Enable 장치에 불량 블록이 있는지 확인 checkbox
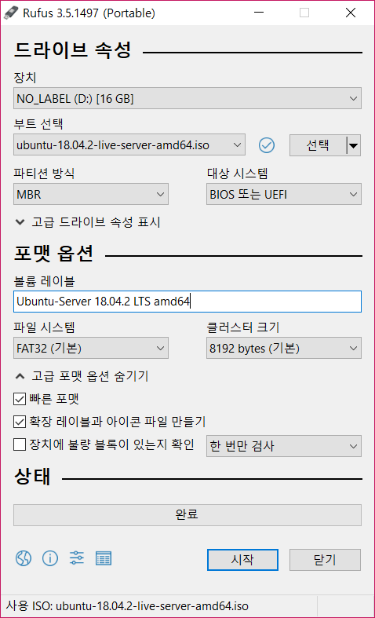The width and height of the screenshot is (375, 618). click(x=19, y=445)
